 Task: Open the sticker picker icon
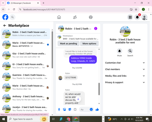70,109
